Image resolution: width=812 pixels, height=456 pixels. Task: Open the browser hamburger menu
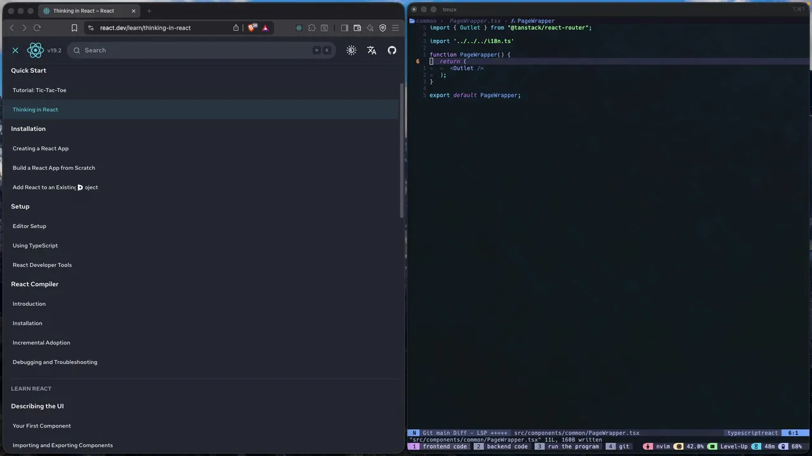(395, 28)
